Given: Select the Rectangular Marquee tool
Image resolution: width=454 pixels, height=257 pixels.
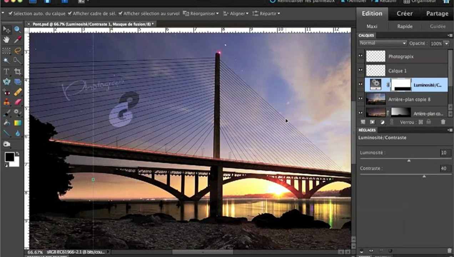Looking at the screenshot, I should coord(6,50).
